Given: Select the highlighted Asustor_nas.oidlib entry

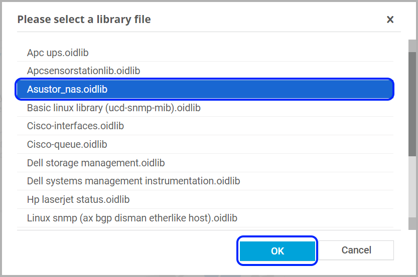Looking at the screenshot, I should [x=205, y=89].
